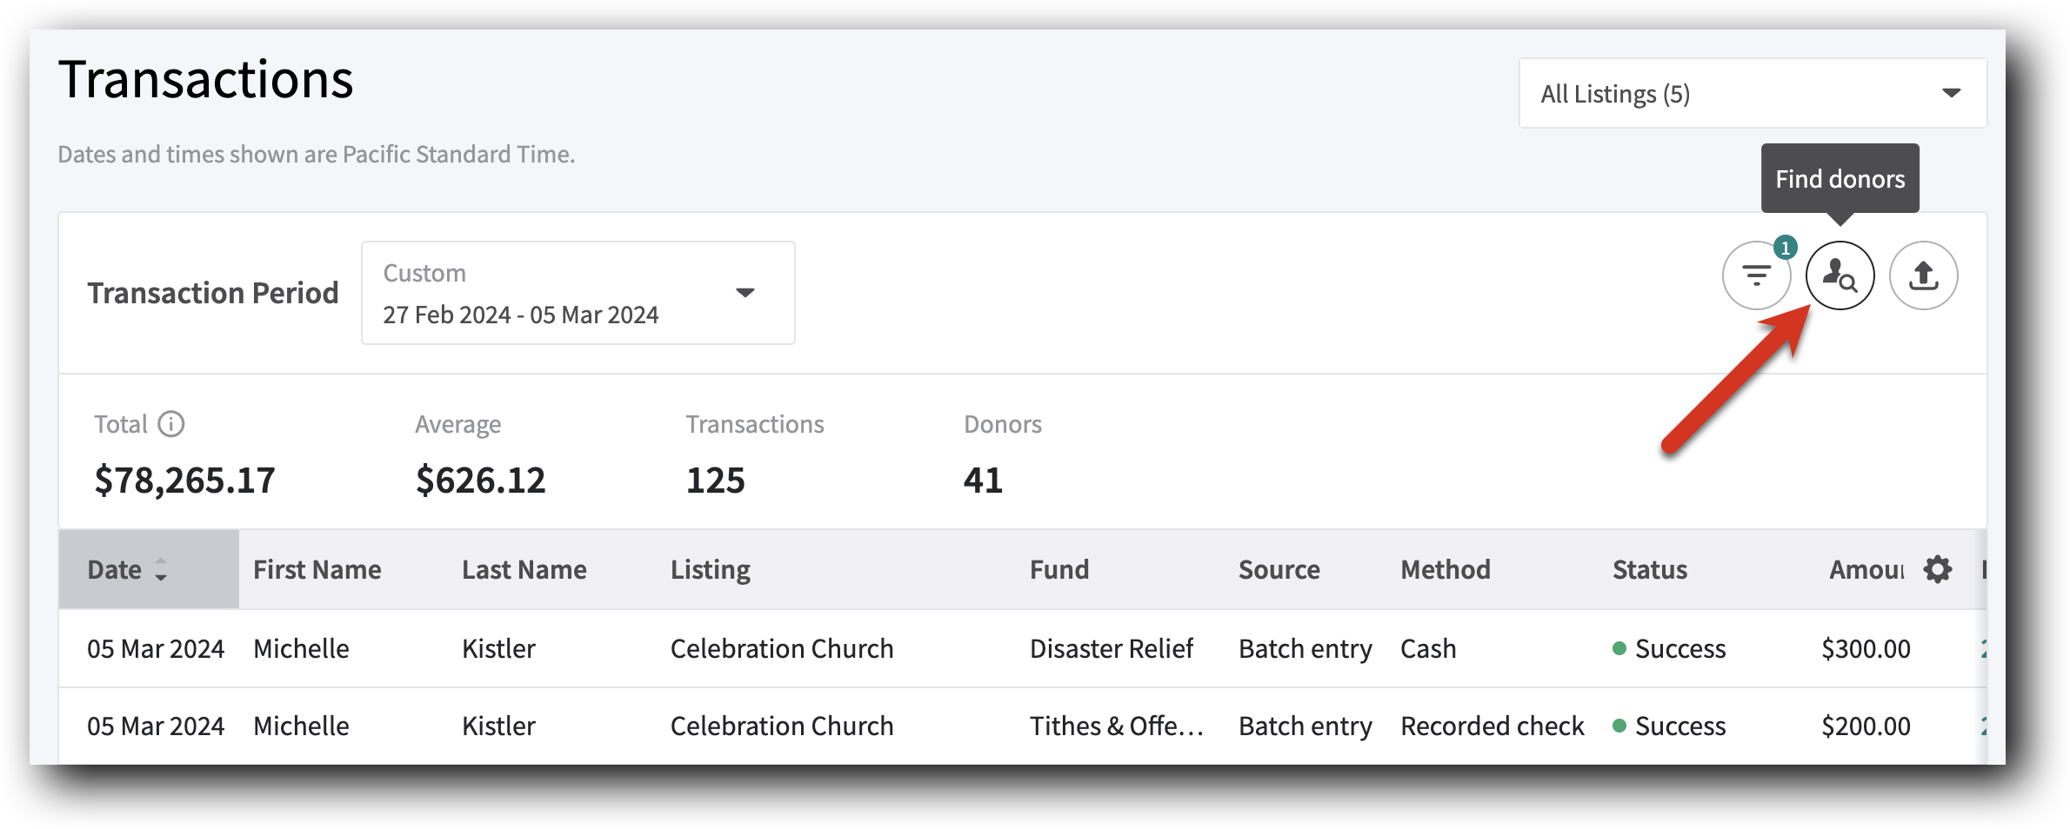Open the Find donors search tool
The height and width of the screenshot is (829, 2070).
1840,275
